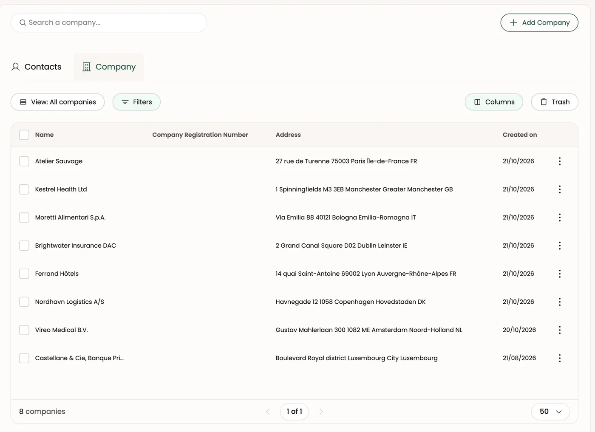The width and height of the screenshot is (595, 432).
Task: Check the Moretti Alimentari S.p.A. row
Action: (24, 217)
